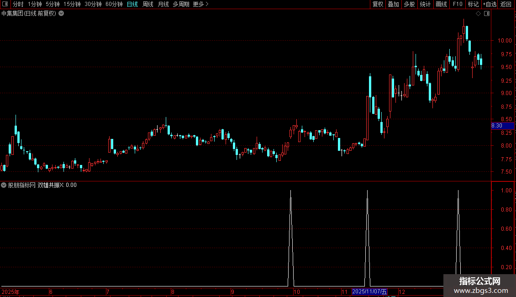Click month 12 on the time axis
This screenshot has width=516, height=297.
402,292
